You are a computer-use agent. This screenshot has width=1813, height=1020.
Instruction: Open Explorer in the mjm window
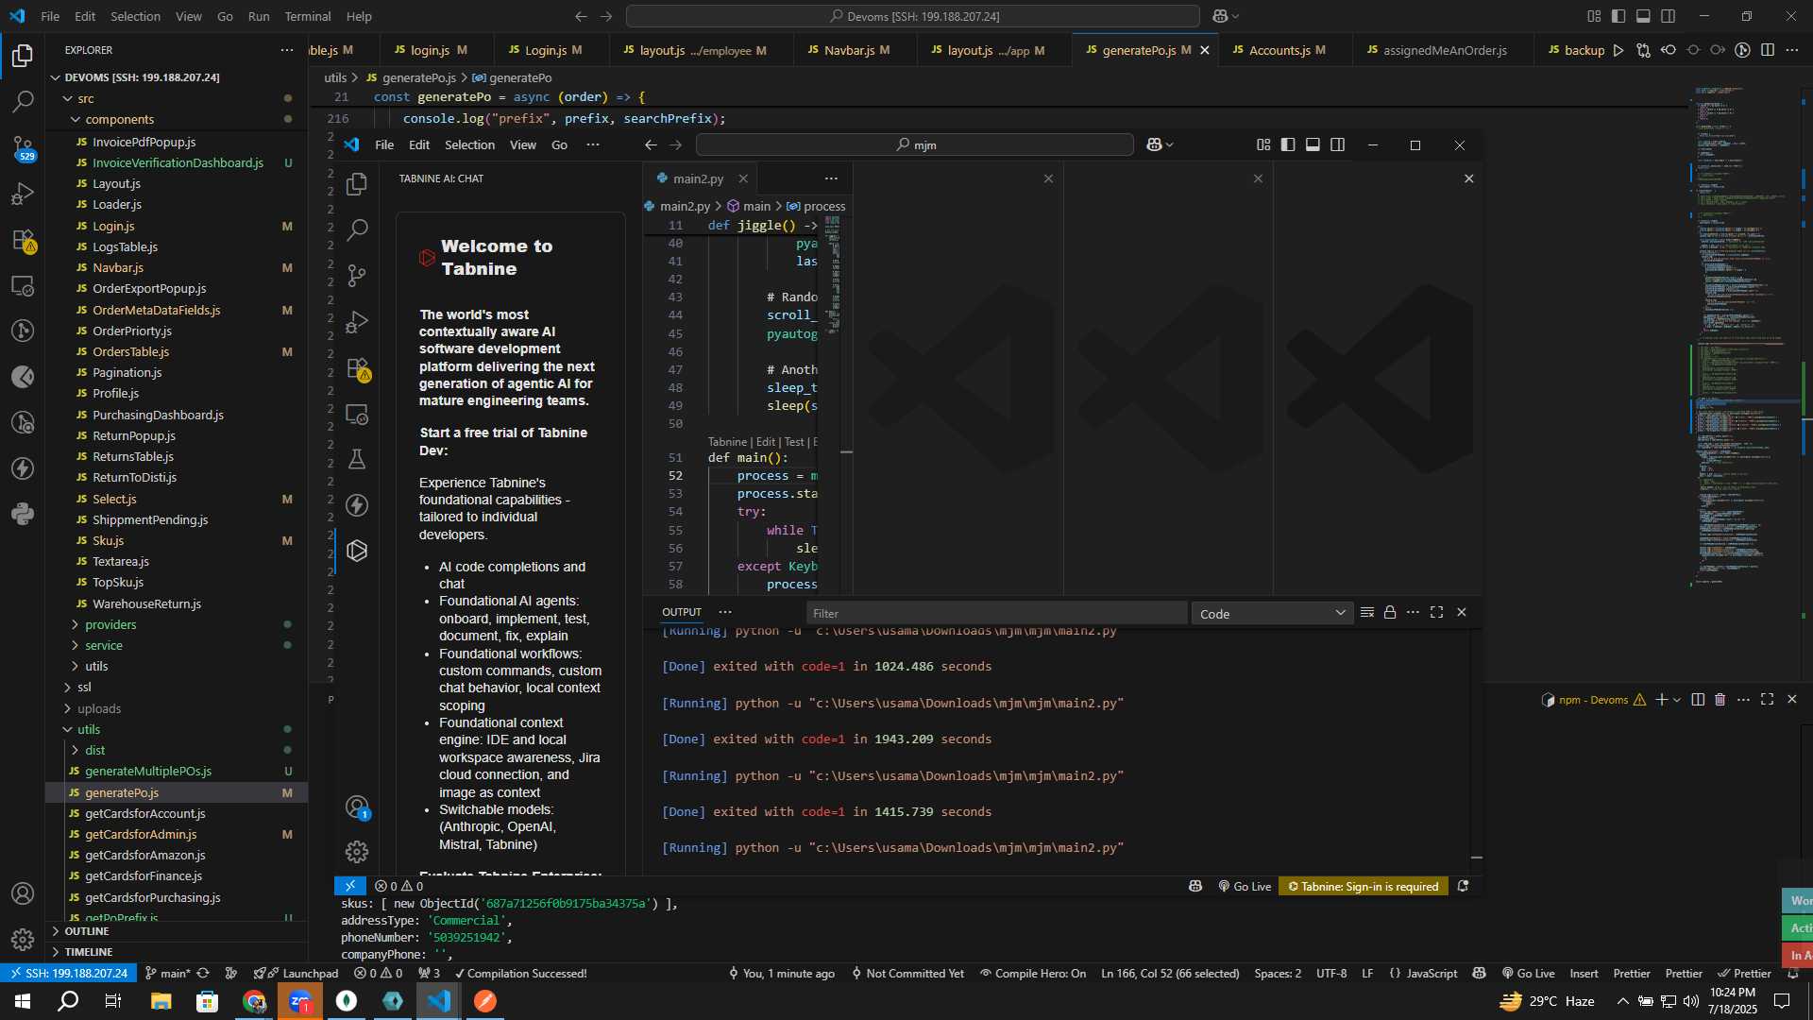[x=357, y=184]
